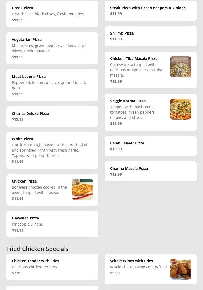Click the Veggie Korma Pizza title
Viewport: 203px width, 290px height.
click(x=128, y=101)
